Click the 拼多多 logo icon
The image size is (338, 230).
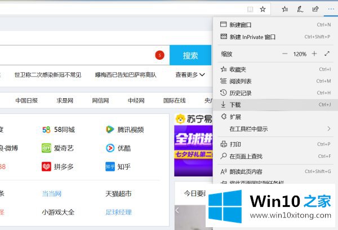pos(46,166)
